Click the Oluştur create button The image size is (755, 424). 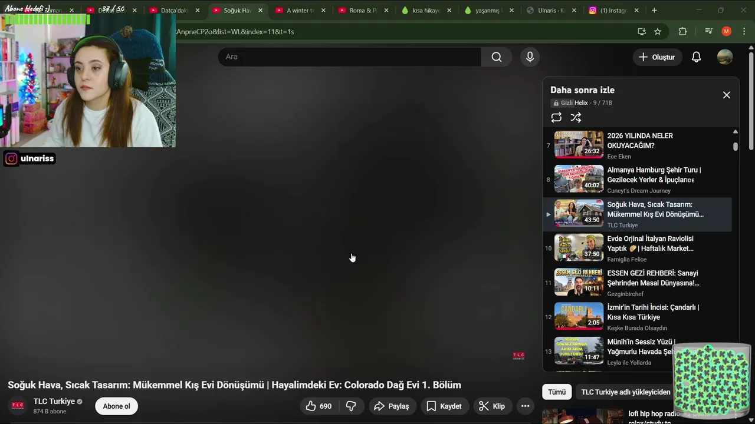coord(656,57)
